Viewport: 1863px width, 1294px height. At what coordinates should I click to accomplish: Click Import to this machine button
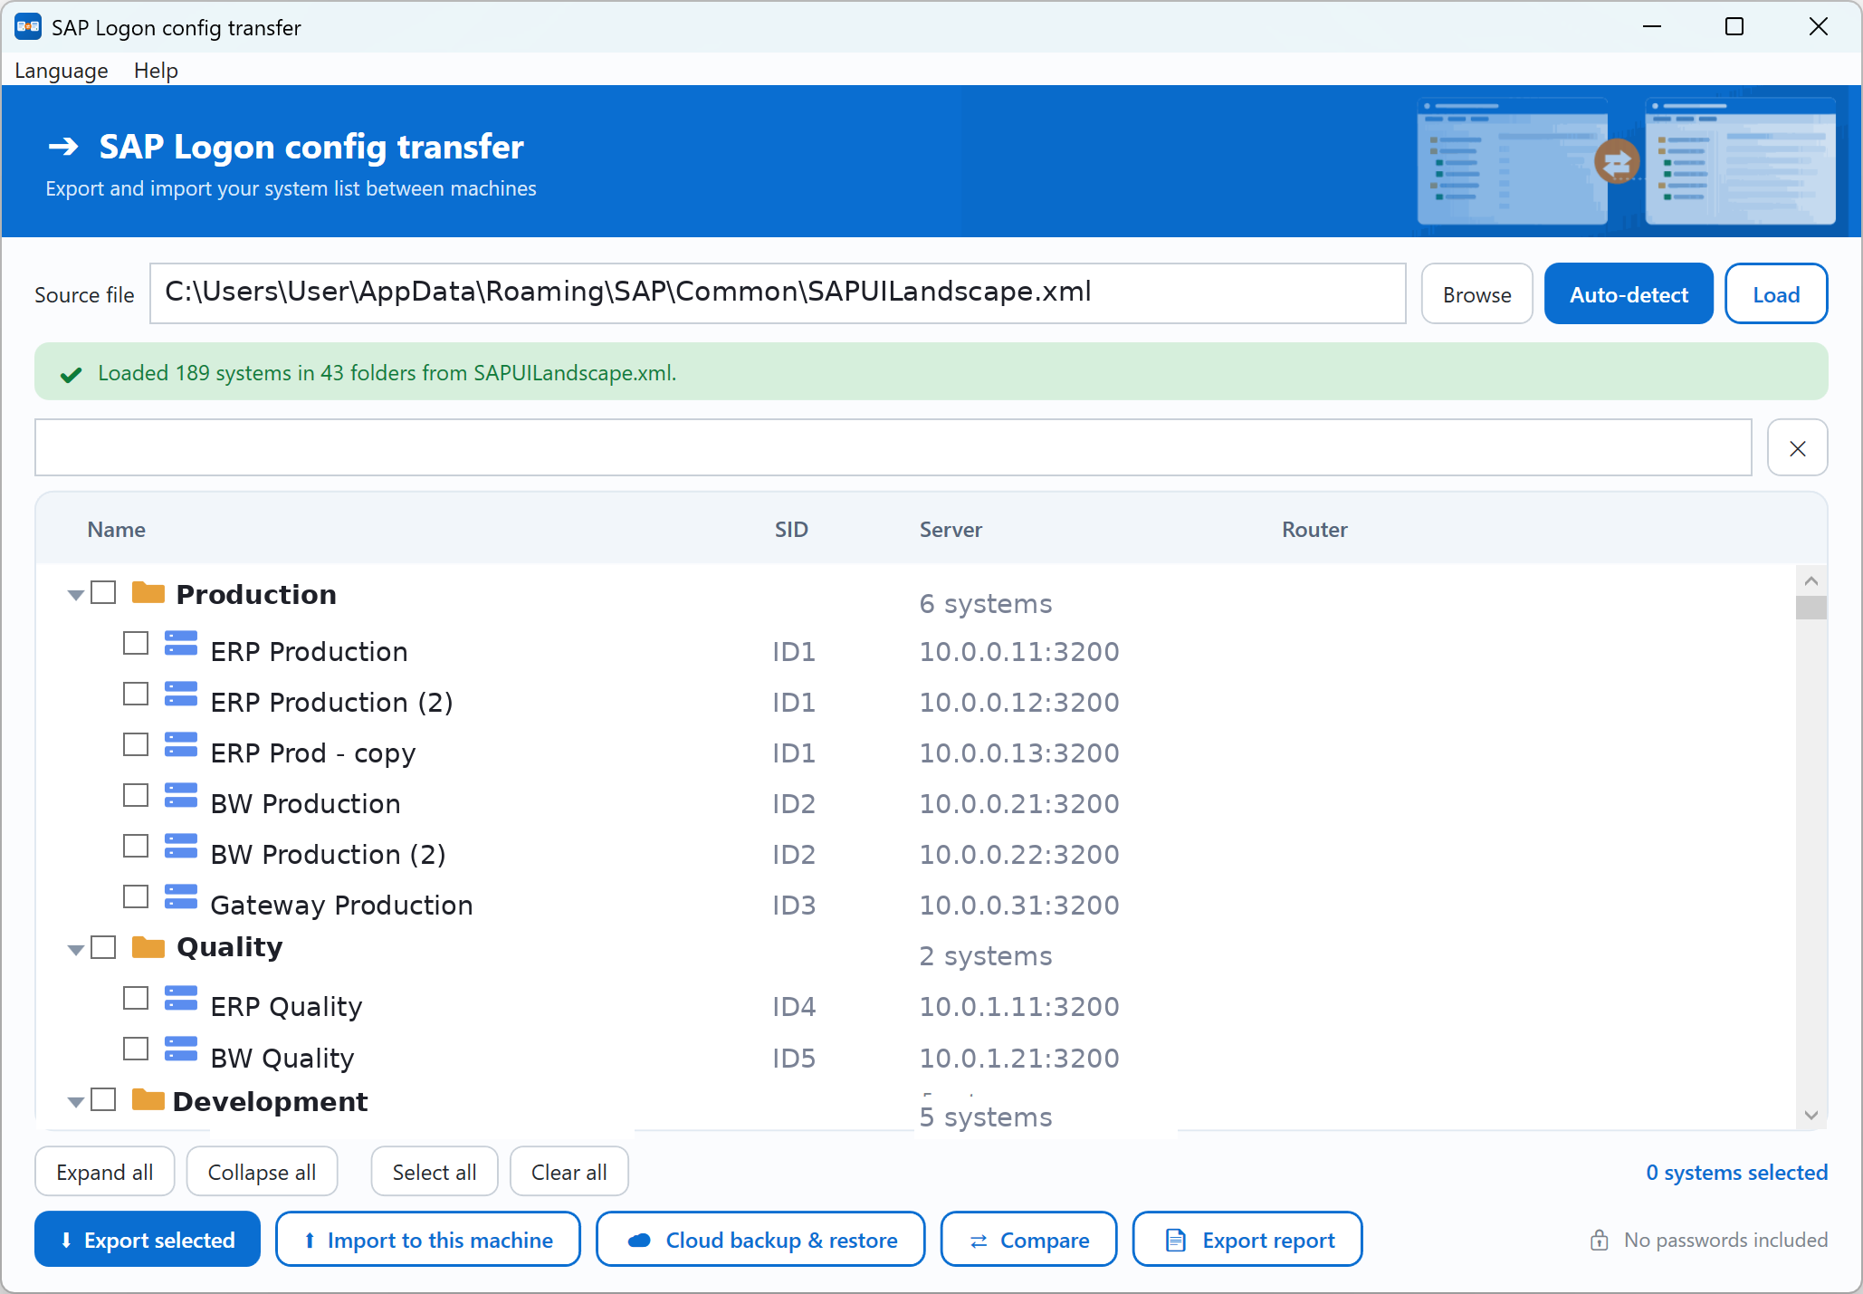[x=428, y=1240]
